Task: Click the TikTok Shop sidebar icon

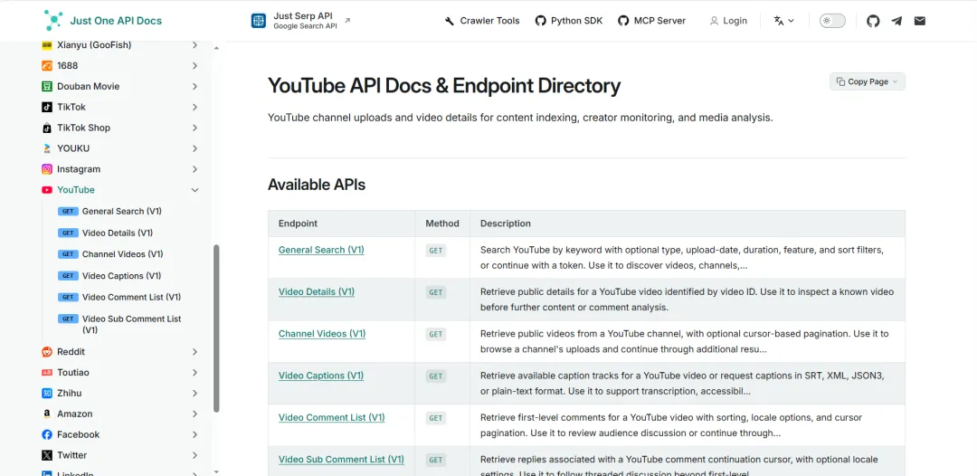Action: [47, 128]
